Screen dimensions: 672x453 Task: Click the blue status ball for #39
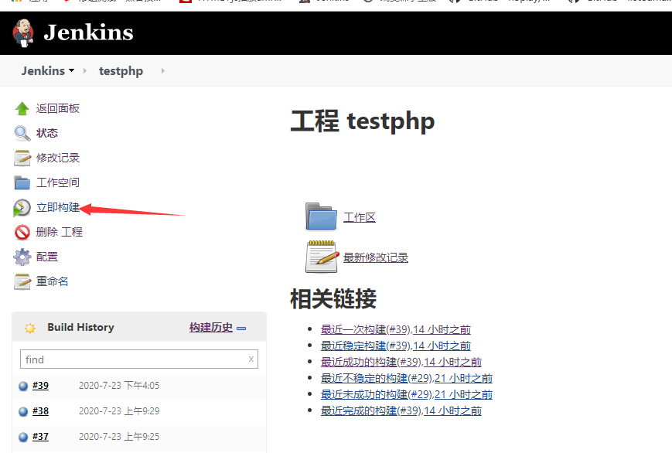23,387
